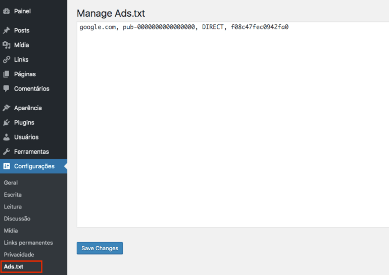This screenshot has width=389, height=275.
Task: Click the Mídia camera and music icon
Action: click(x=7, y=45)
